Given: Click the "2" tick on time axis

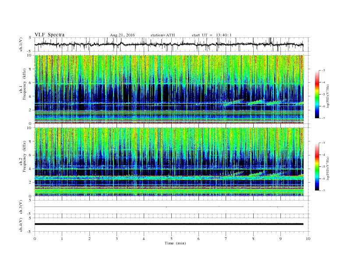Looking at the screenshot, I should pos(89,239).
